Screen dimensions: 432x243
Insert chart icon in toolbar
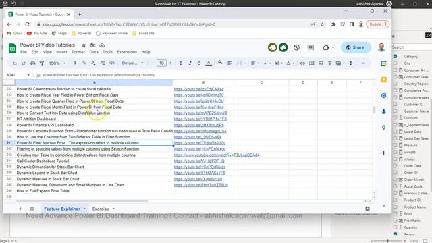[x=321, y=63]
